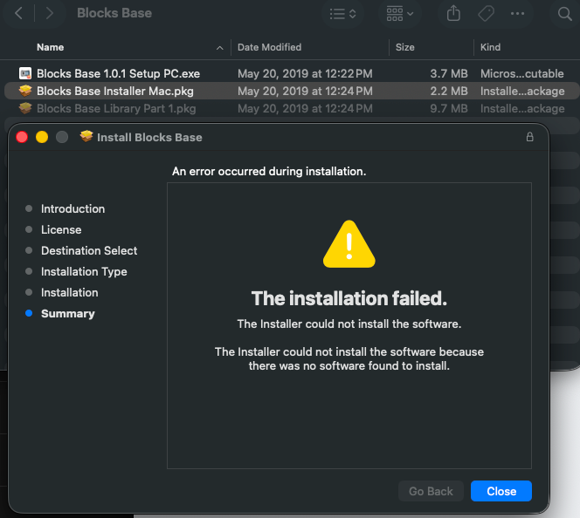Click the Installation step

(x=70, y=292)
